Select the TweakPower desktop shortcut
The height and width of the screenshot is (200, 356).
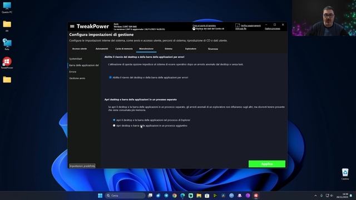coord(7,63)
